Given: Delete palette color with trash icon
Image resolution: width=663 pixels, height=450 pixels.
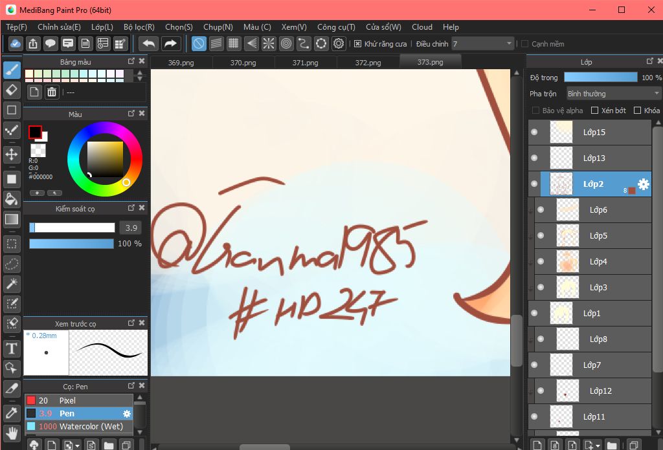Looking at the screenshot, I should (x=52, y=92).
